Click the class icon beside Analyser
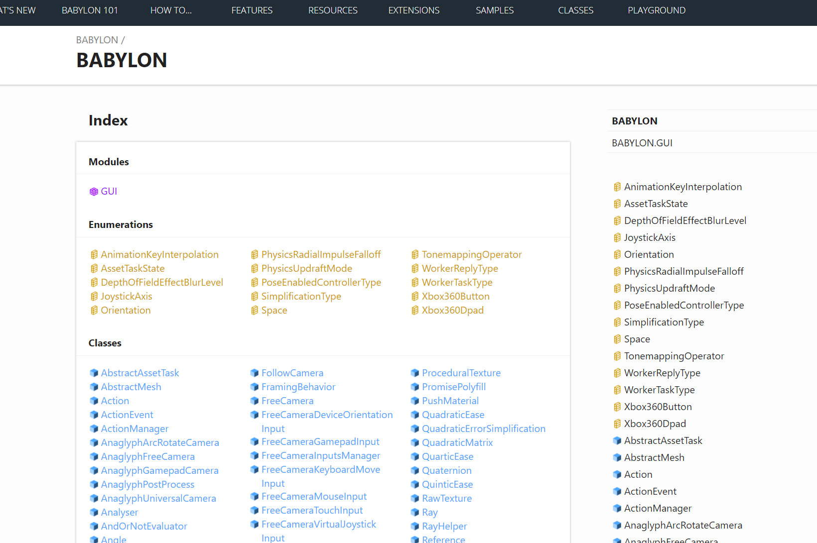The width and height of the screenshot is (817, 543). click(94, 512)
